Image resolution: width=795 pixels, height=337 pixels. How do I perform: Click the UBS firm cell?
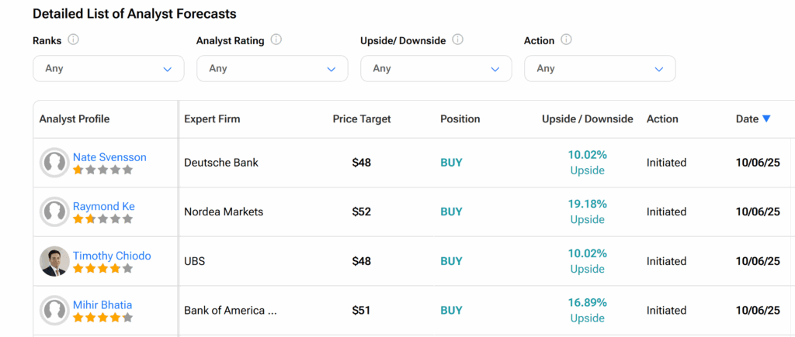pyautogui.click(x=194, y=261)
